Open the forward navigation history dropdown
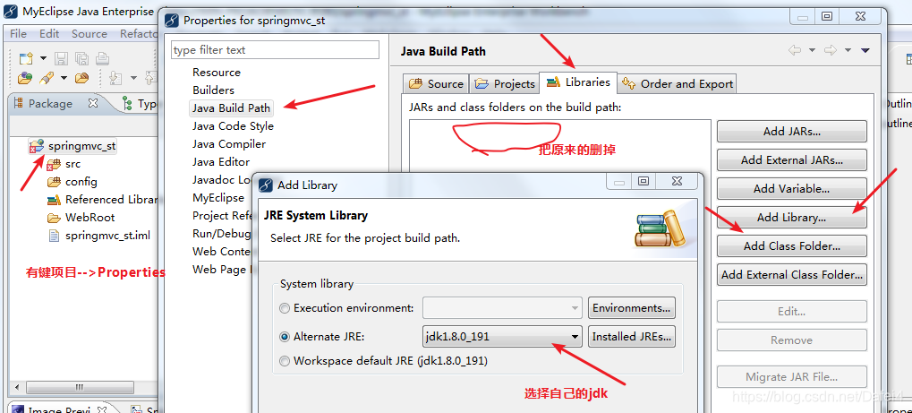Viewport: 912px width, 413px height. pyautogui.click(x=848, y=51)
